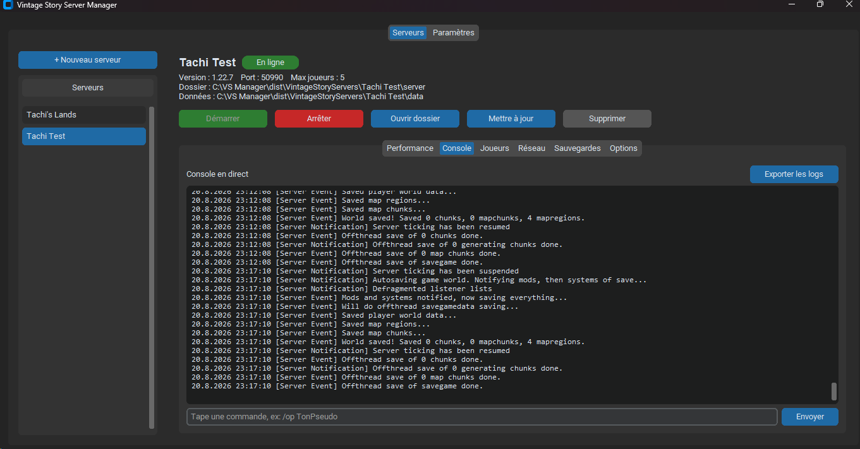Send the command with Envoyer

(x=810, y=417)
